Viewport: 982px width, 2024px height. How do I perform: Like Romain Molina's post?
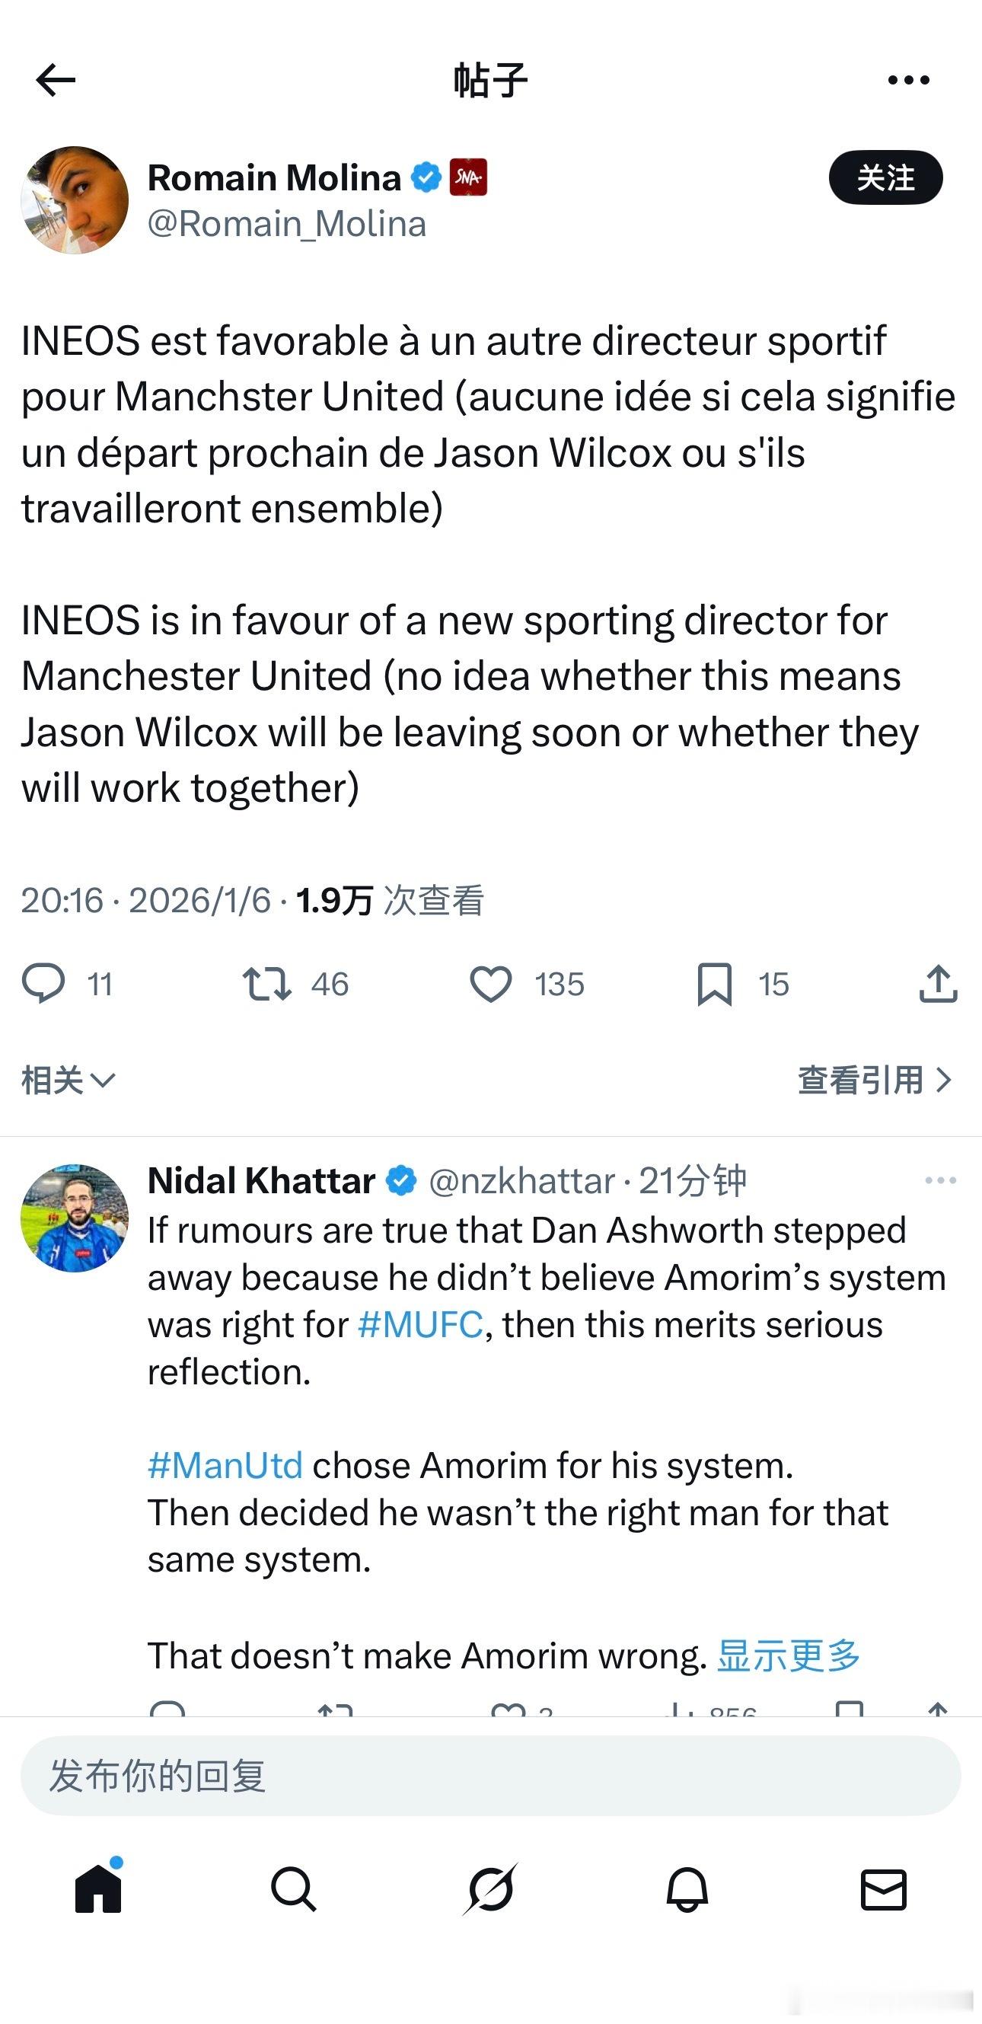coord(491,984)
